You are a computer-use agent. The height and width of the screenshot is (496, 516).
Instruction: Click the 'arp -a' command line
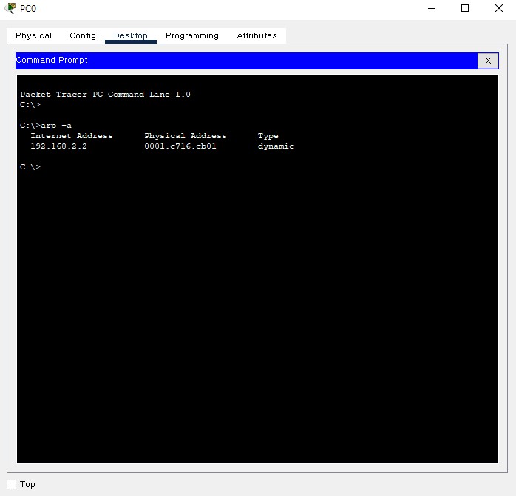(46, 126)
